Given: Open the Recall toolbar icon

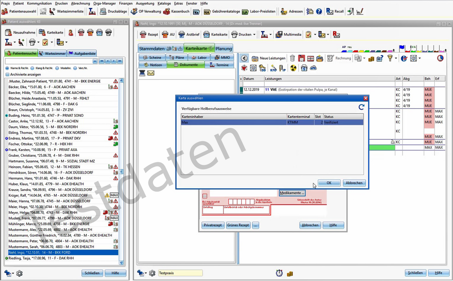Looking at the screenshot, I should coord(335,12).
